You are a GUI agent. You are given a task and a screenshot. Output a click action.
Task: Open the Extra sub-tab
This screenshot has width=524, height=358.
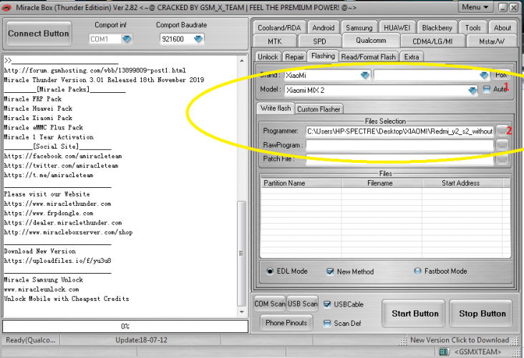pos(412,56)
